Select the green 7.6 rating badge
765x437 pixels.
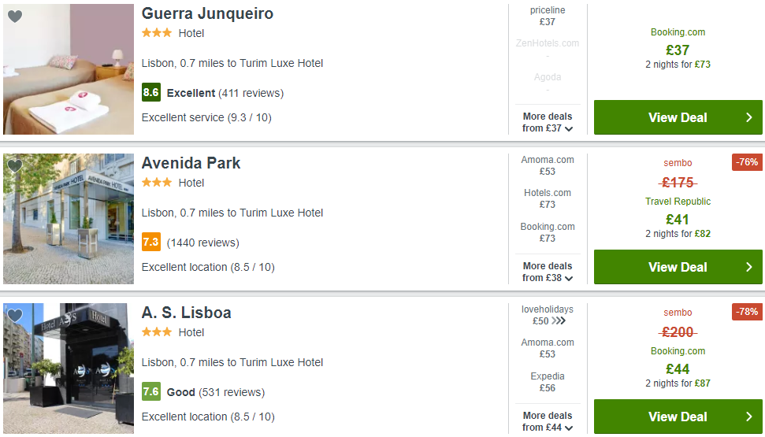click(151, 391)
